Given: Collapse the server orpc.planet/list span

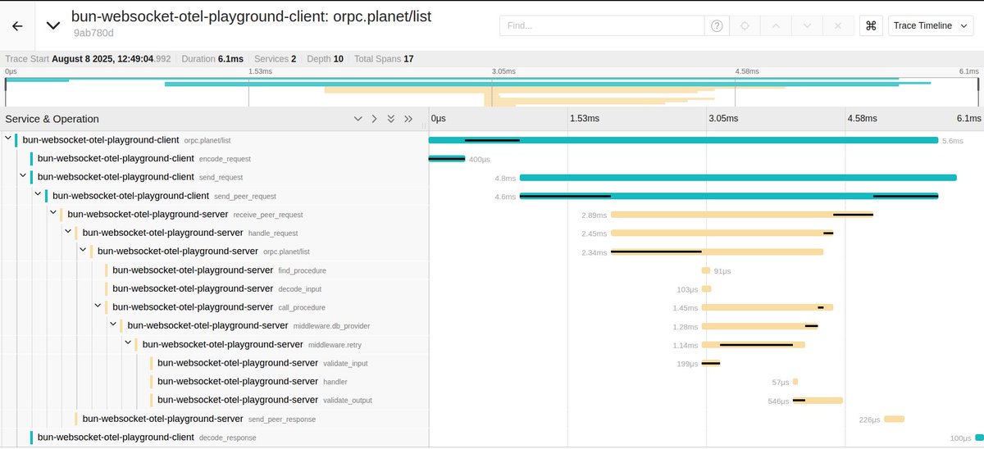Looking at the screenshot, I should pyautogui.click(x=83, y=251).
